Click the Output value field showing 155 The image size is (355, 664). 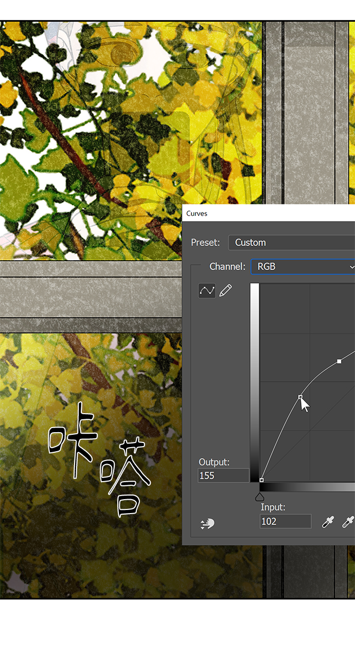pos(223,475)
